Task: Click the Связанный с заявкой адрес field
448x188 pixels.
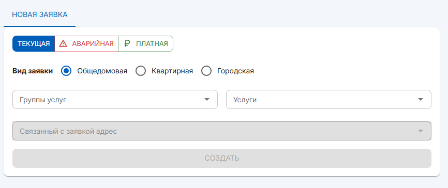Action: [222, 131]
